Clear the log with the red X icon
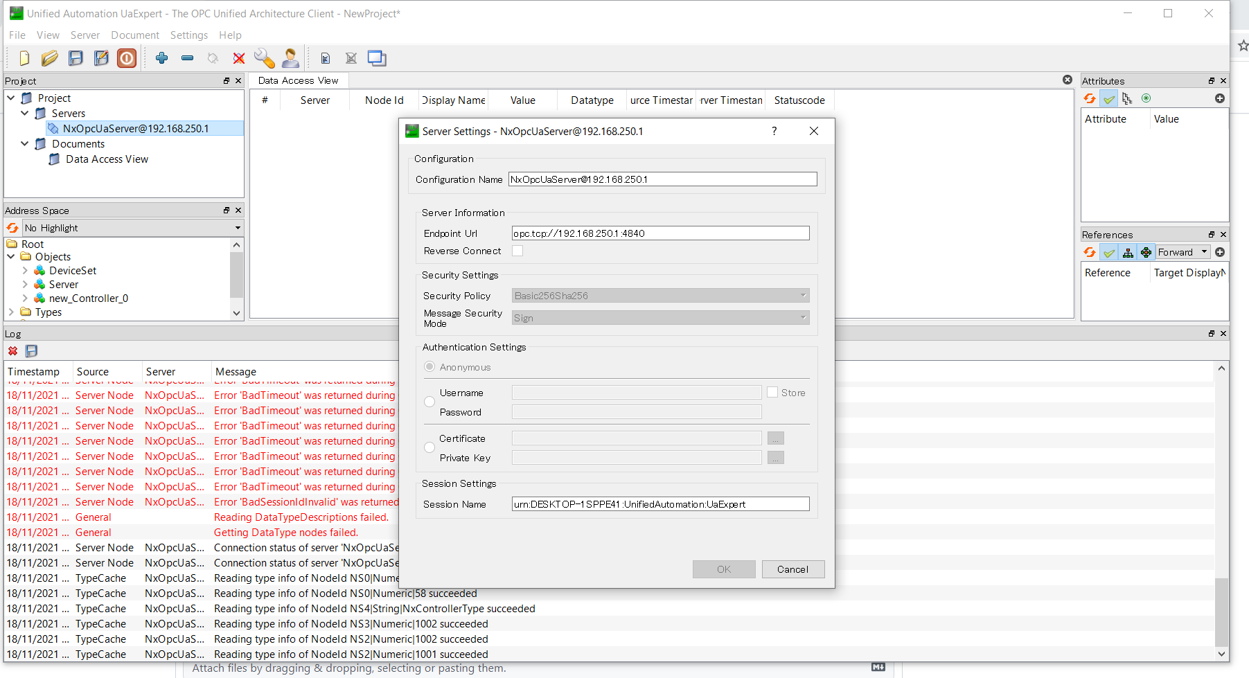This screenshot has width=1249, height=678. [12, 351]
